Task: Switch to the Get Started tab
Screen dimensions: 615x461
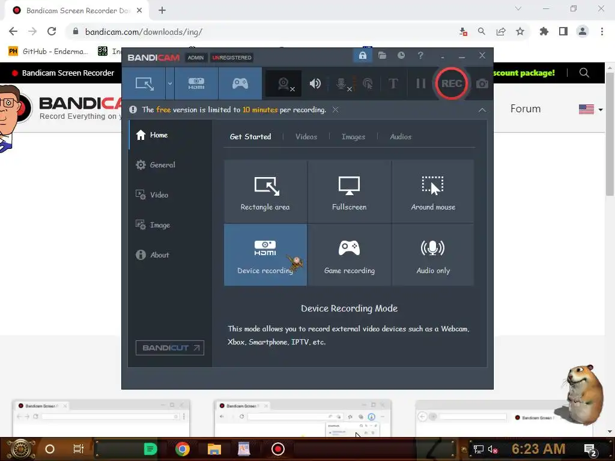Action: (250, 137)
